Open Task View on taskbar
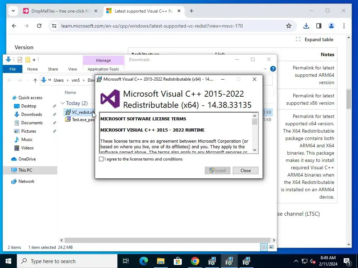The width and height of the screenshot is (358, 268). [x=126, y=261]
